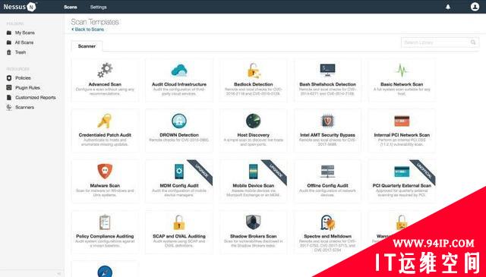Image resolution: width=486 pixels, height=277 pixels.
Task: Select the Credentialed Patch Audit keys icon
Action: pyautogui.click(x=105, y=121)
